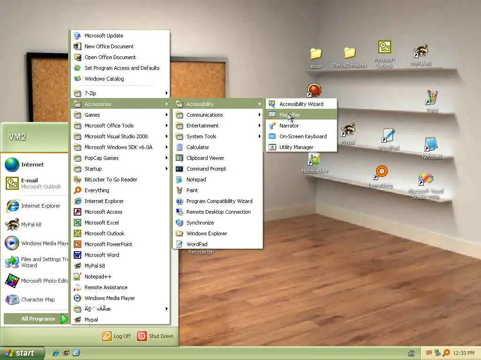
Task: Start Narrator from the Accessibility menu
Action: [x=301, y=126]
